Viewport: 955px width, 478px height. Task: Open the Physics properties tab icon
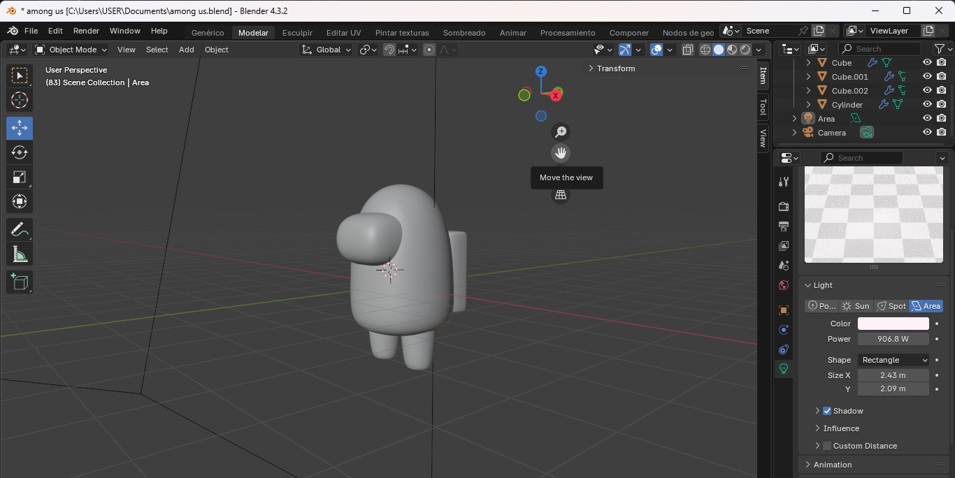click(784, 330)
